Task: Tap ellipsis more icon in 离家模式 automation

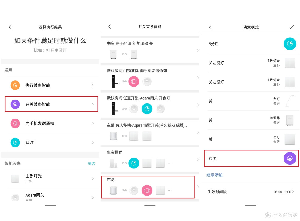Action: click(169, 163)
